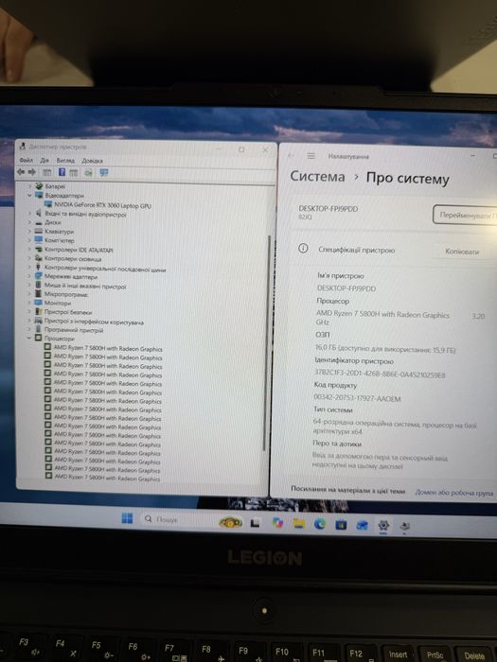Click the Диски disk drives icon
Viewport: 497px width, 662px height.
point(39,222)
